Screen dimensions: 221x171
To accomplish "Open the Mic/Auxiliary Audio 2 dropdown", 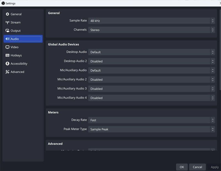I will click(x=151, y=79).
